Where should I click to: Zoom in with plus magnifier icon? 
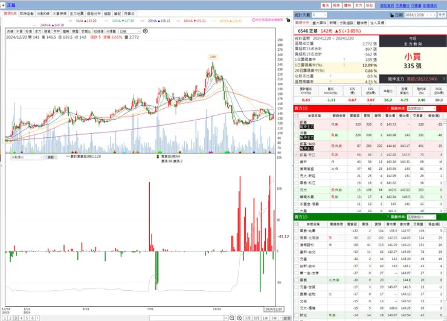tap(240, 318)
